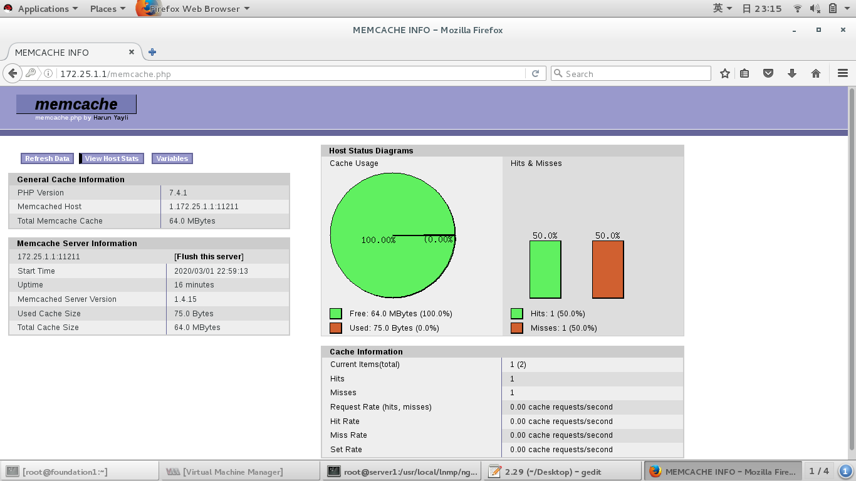Bookmark this page with the star icon

point(725,73)
